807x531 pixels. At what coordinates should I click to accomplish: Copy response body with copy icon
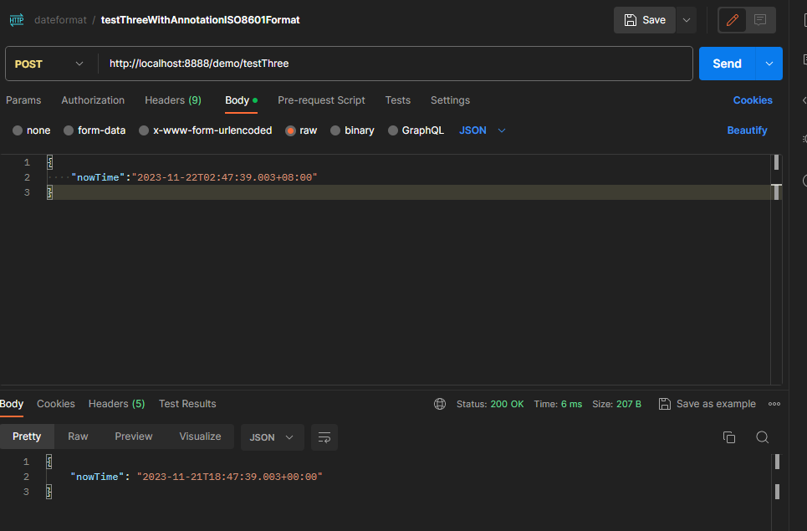coord(729,437)
